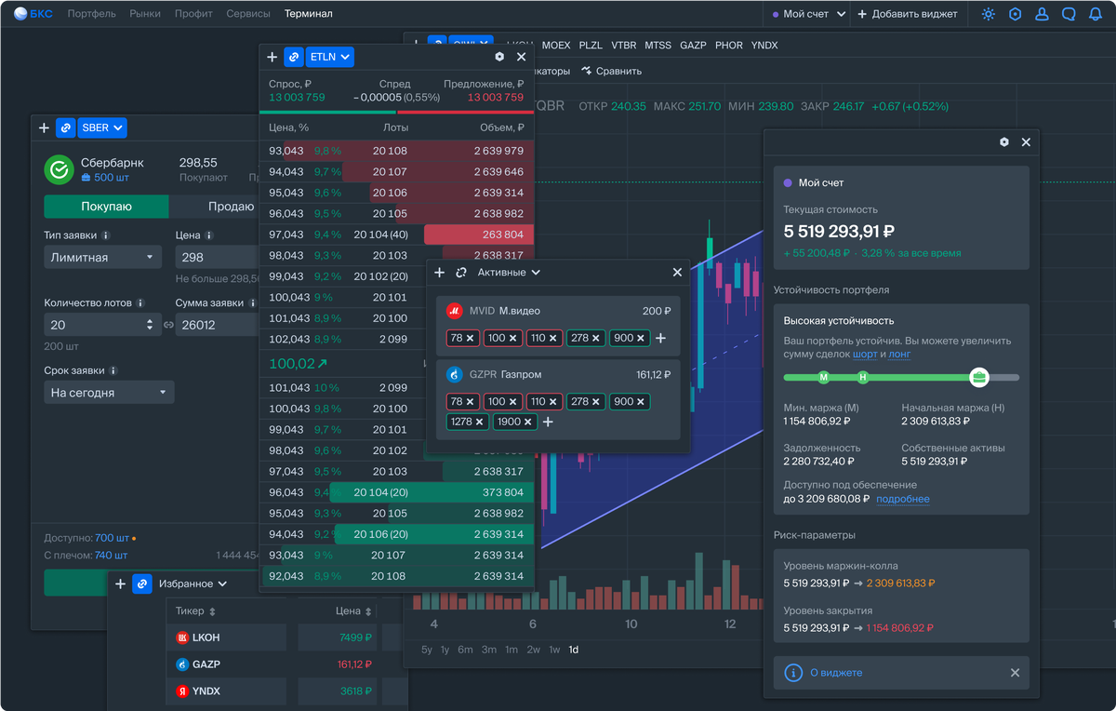Viewport: 1116px width, 711px height.
Task: Click the Количество лотов stepper arrows
Action: [x=150, y=326]
